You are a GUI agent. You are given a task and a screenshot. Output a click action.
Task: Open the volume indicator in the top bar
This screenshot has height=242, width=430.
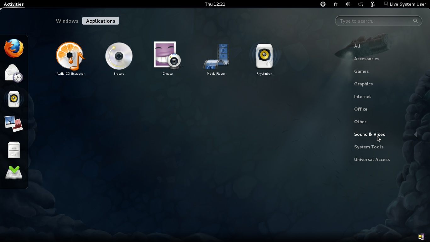[348, 4]
